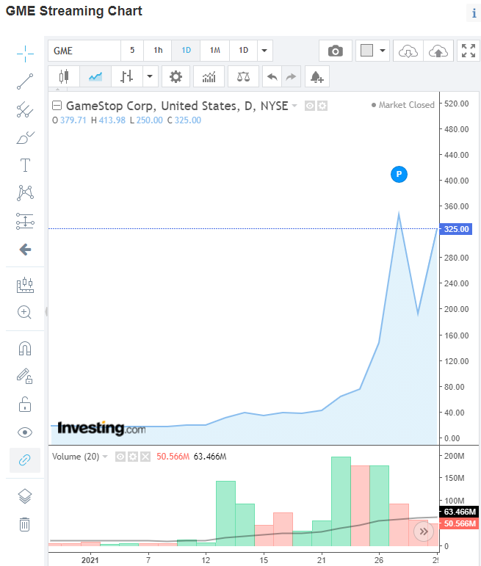
Task: Select the 1h interval
Action: pyautogui.click(x=158, y=51)
